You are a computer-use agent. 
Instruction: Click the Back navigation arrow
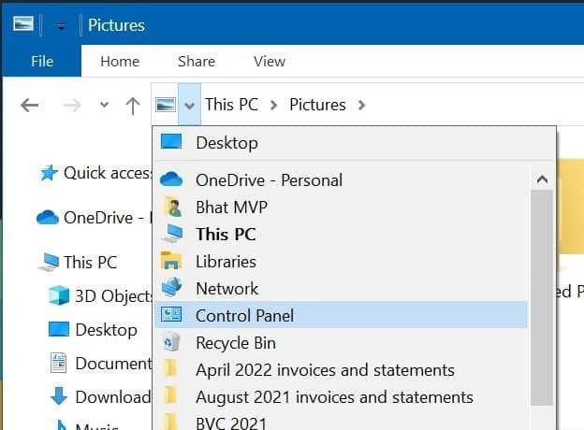click(29, 105)
